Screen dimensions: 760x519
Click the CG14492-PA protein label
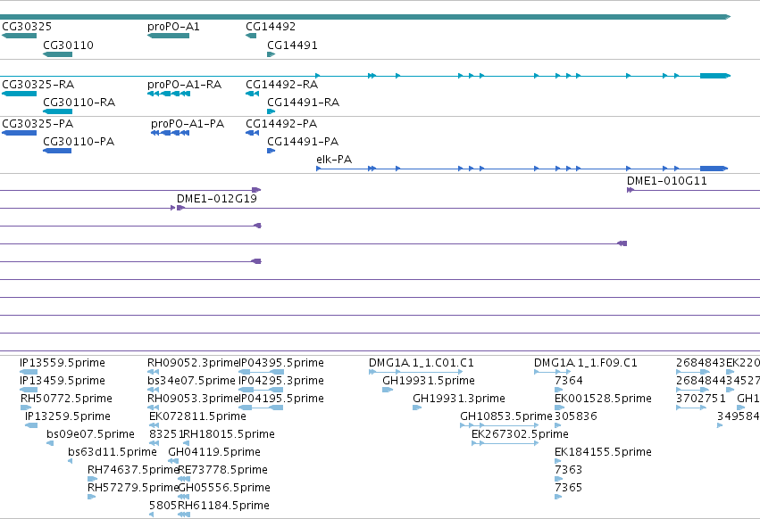point(281,124)
